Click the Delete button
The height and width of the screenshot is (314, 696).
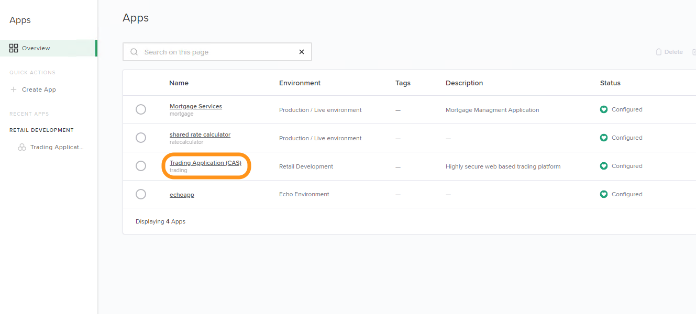669,52
